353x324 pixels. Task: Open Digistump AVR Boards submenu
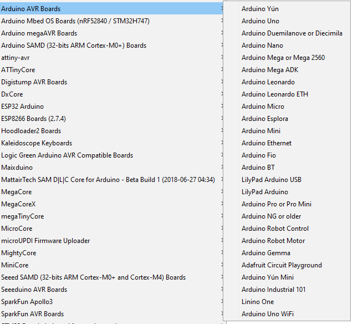click(x=112, y=82)
